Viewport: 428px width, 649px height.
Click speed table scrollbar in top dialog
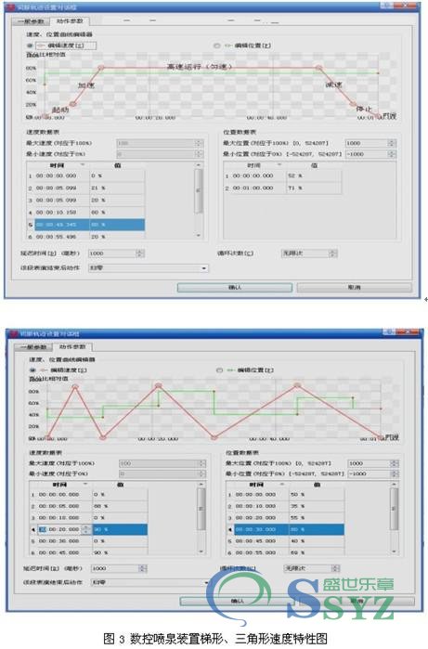tap(199, 201)
